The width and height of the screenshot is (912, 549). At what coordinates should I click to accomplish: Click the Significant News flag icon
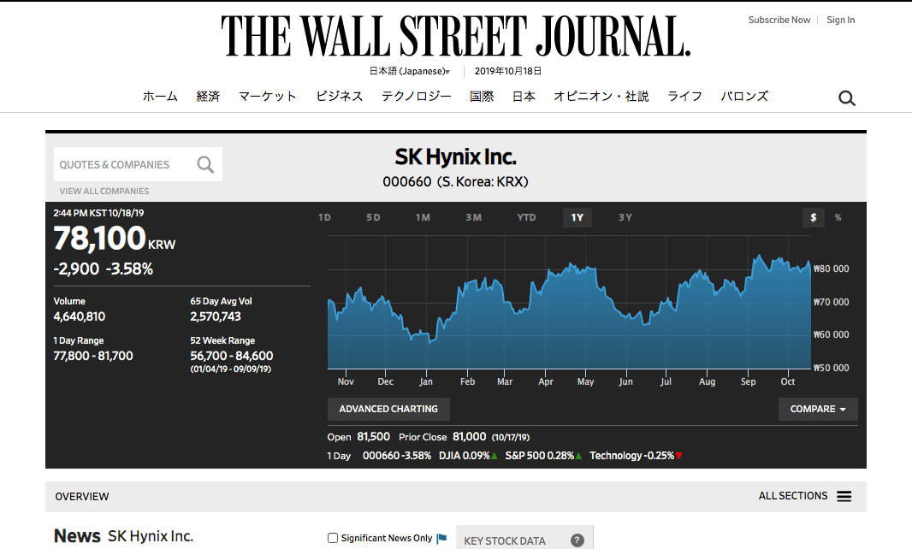tap(441, 538)
